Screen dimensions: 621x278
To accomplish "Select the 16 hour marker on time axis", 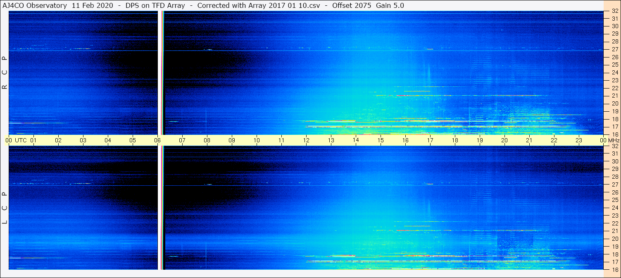I will tap(405, 140).
